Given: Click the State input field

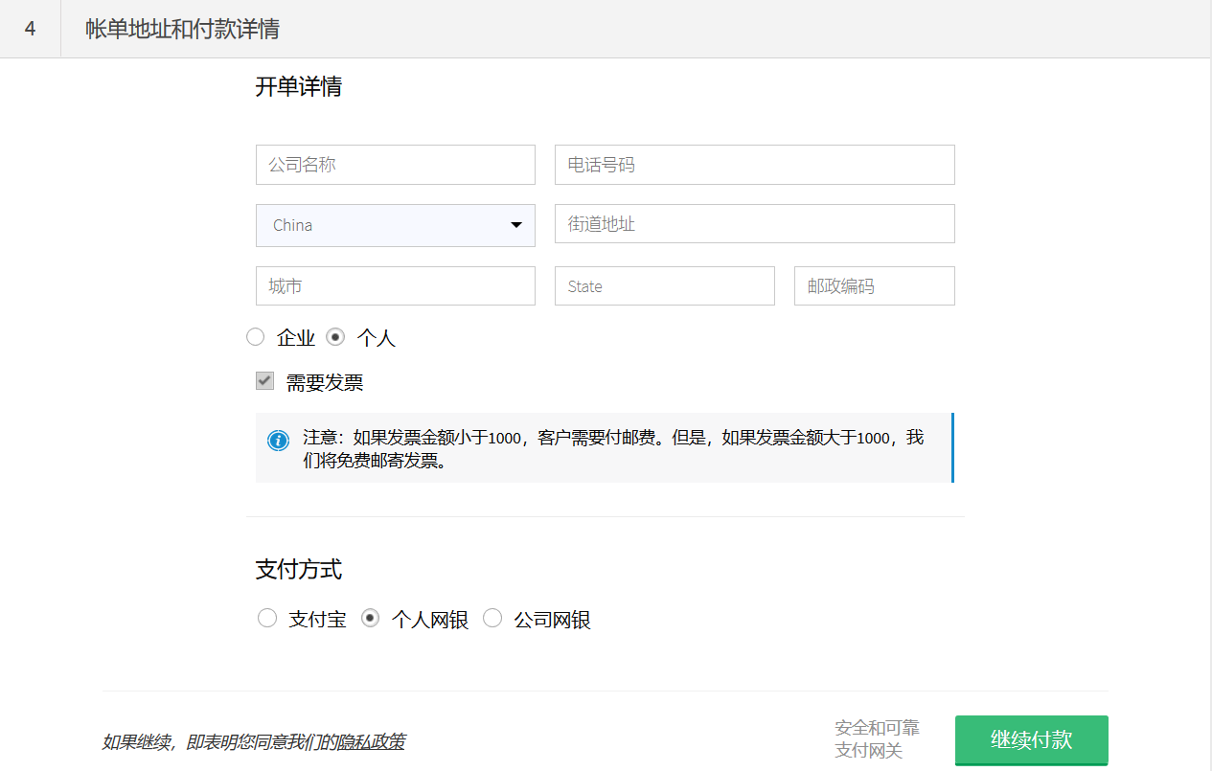Looking at the screenshot, I should pos(664,286).
